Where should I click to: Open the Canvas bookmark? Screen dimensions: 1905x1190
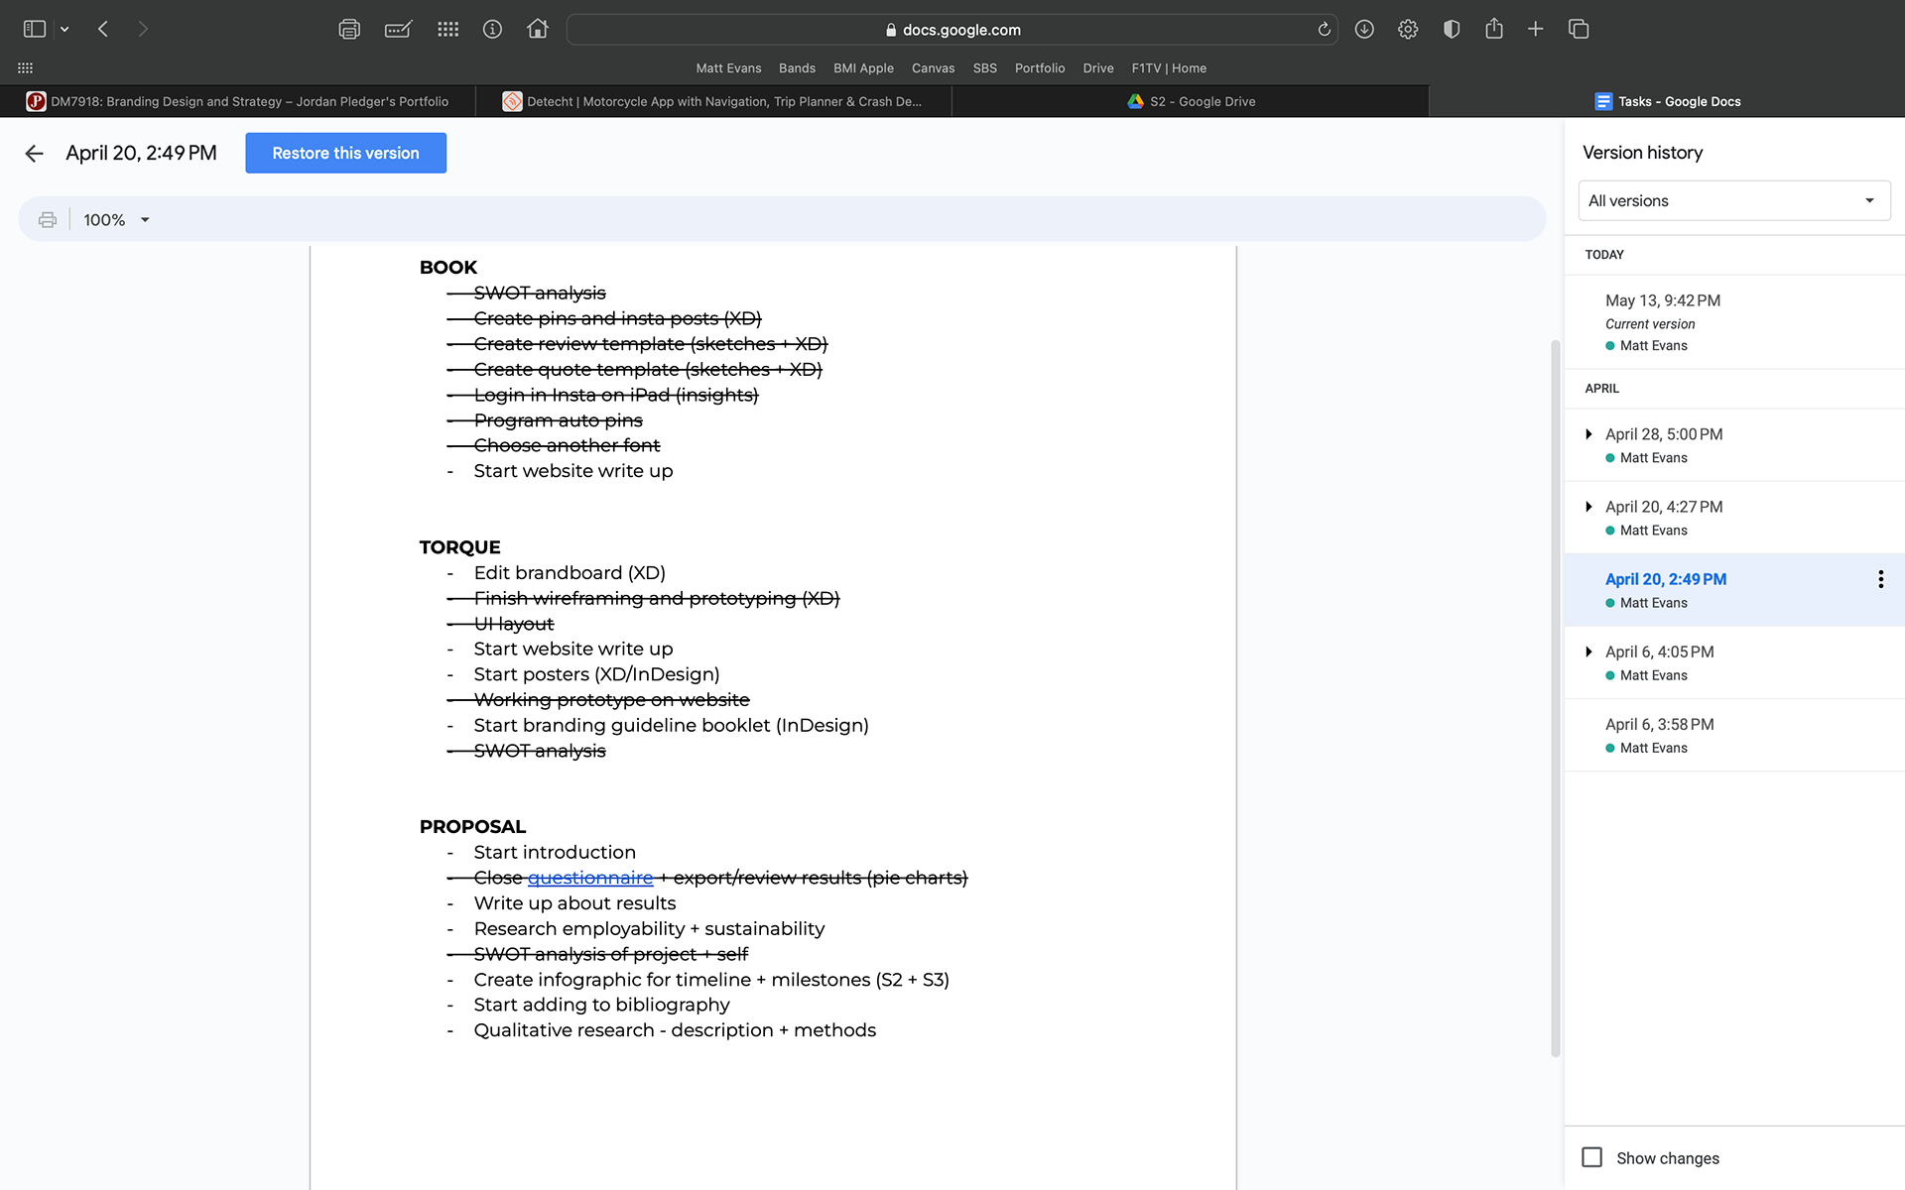click(933, 68)
